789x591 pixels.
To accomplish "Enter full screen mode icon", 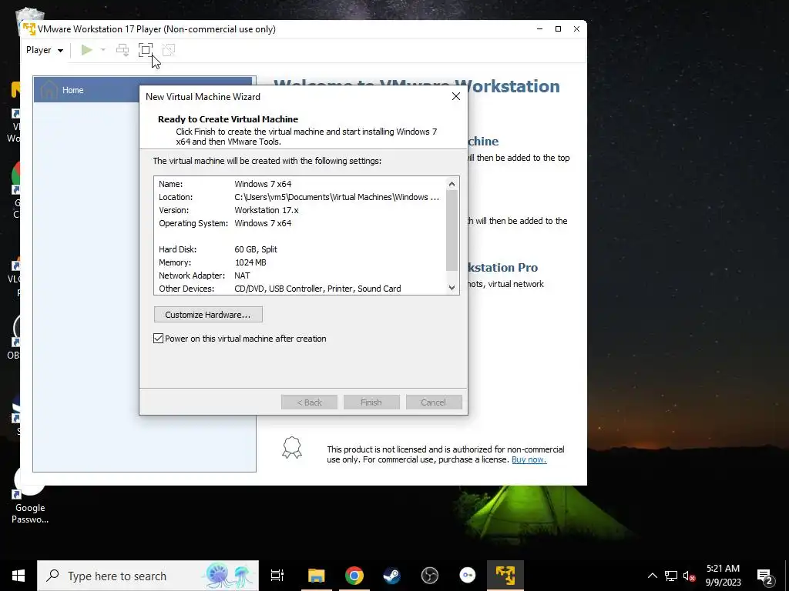I will pos(146,50).
